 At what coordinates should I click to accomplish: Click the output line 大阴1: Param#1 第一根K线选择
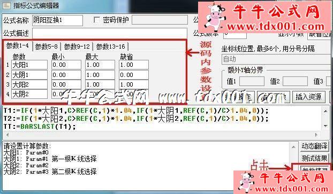tap(50, 159)
